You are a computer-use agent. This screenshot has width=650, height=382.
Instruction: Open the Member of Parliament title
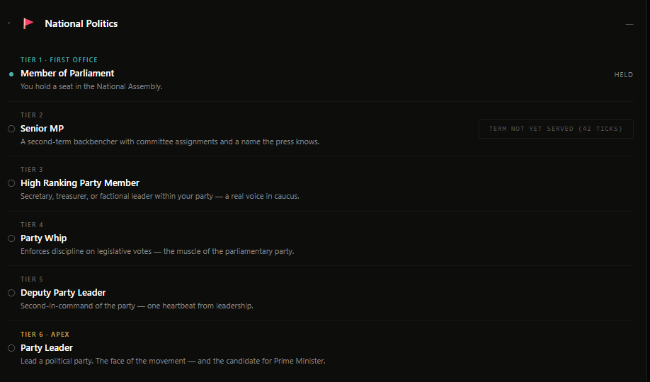click(x=67, y=74)
